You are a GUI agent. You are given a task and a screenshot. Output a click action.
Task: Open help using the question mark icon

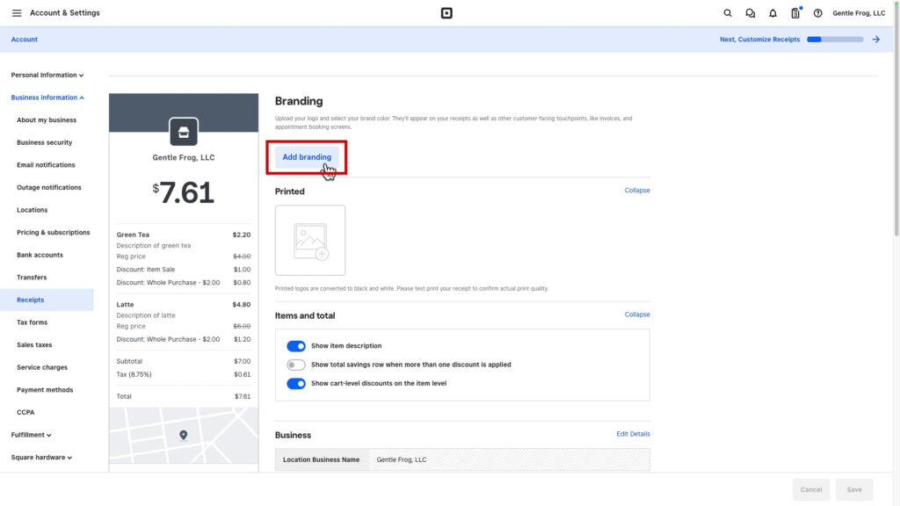coord(817,13)
